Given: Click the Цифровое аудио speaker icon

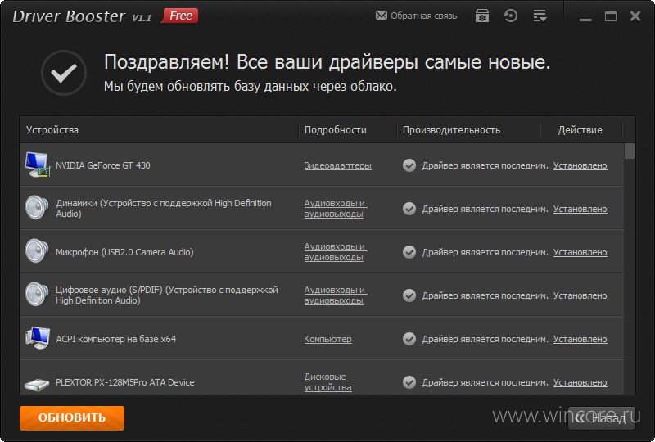Looking at the screenshot, I should [x=36, y=295].
